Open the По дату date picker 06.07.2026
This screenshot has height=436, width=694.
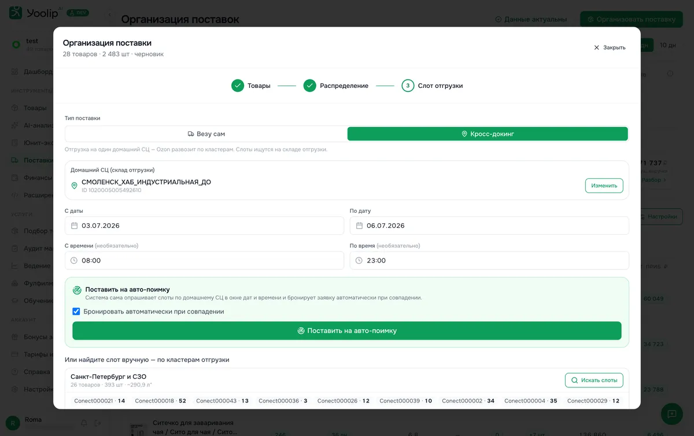tap(489, 226)
